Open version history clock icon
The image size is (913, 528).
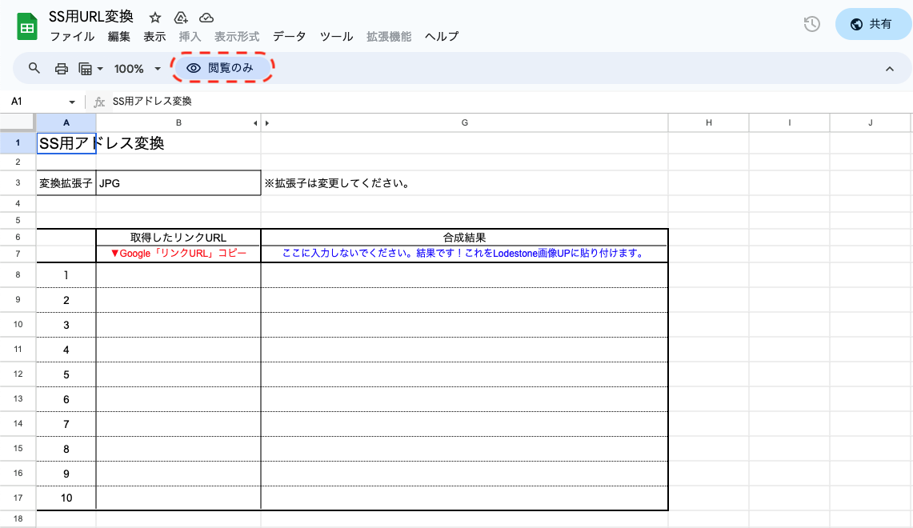(x=811, y=24)
